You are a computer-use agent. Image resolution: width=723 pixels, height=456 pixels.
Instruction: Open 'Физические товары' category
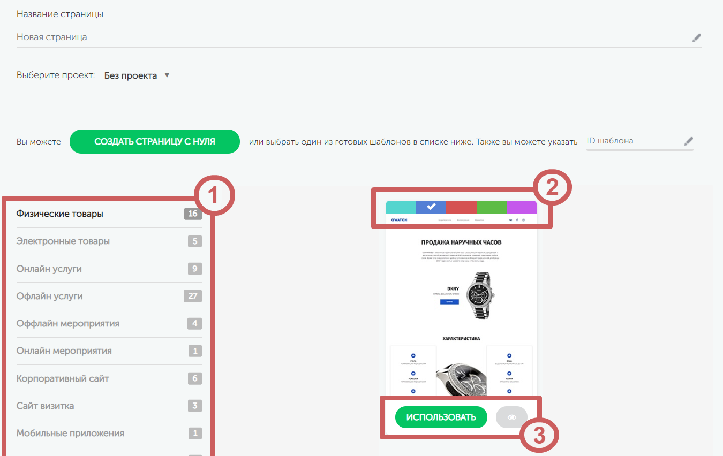point(60,214)
